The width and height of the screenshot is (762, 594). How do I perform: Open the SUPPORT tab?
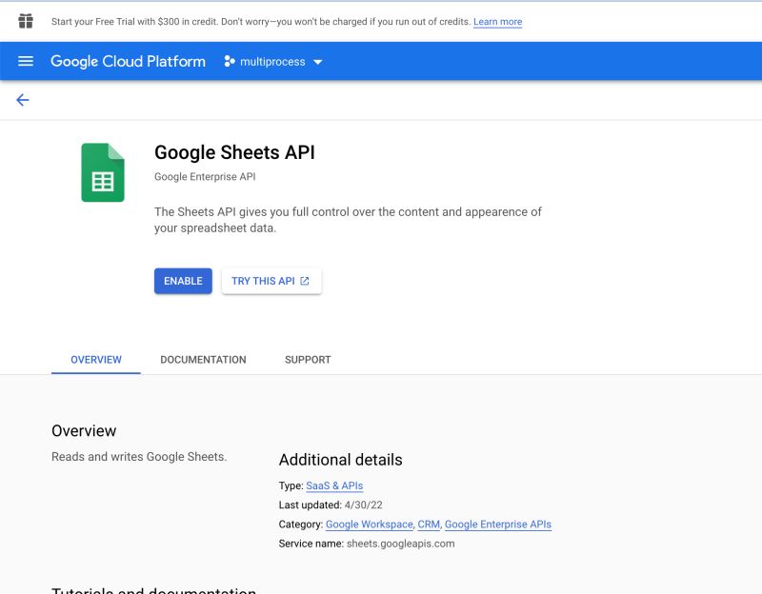coord(308,360)
